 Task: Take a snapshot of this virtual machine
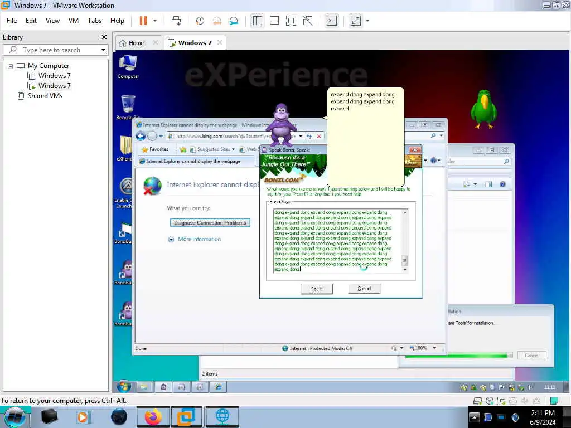click(200, 21)
